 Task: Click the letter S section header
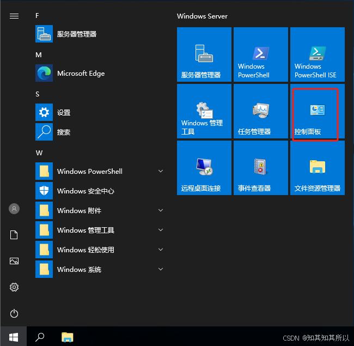pos(38,94)
